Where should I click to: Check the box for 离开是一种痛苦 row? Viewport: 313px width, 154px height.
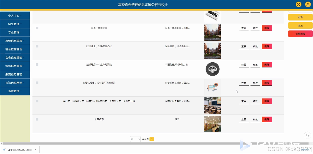click(37, 101)
